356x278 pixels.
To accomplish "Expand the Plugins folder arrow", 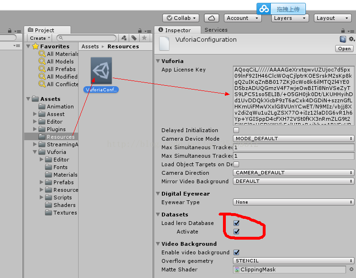I will [x=35, y=129].
